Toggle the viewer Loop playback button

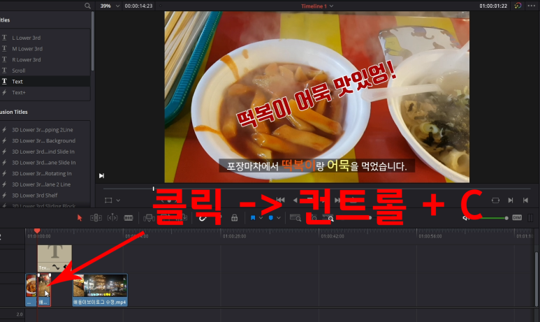pyautogui.click(x=495, y=200)
